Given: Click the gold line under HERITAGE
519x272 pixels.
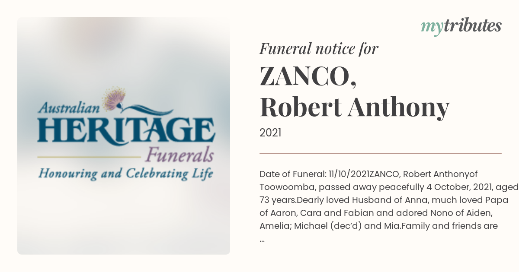Looking at the screenshot, I should [90, 156].
